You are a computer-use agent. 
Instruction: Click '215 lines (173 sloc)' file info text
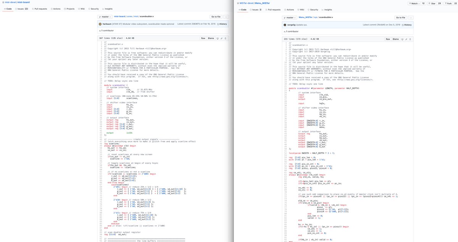[296, 39]
